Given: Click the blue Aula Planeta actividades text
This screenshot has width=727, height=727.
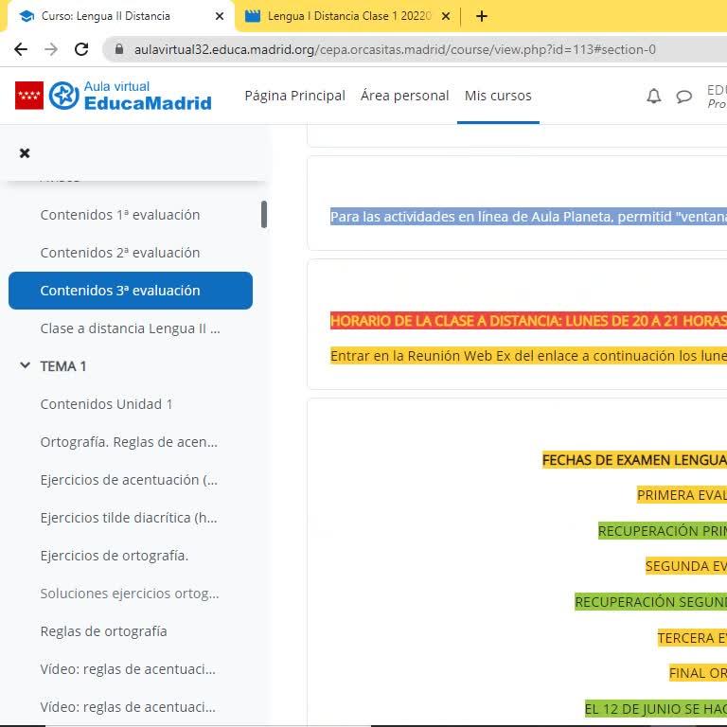Looking at the screenshot, I should (528, 217).
